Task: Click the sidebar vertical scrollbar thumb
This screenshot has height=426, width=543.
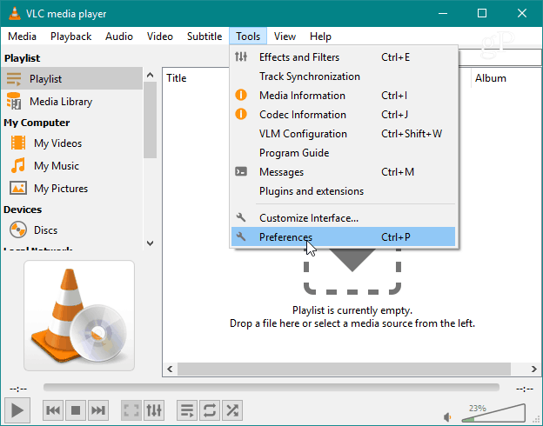Action: [x=150, y=120]
